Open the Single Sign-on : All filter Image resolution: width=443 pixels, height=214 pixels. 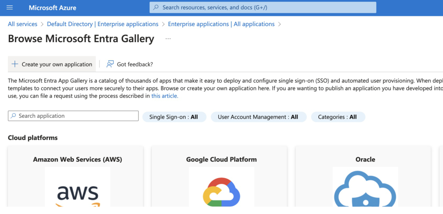coord(174,117)
